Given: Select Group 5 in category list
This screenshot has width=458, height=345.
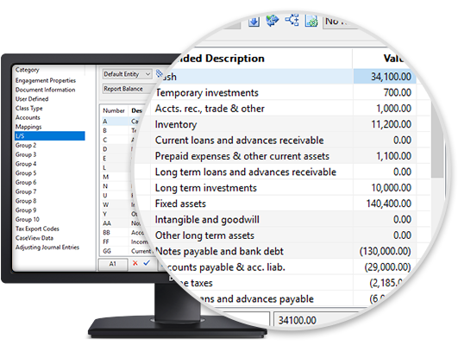Looking at the screenshot, I should click(26, 173).
